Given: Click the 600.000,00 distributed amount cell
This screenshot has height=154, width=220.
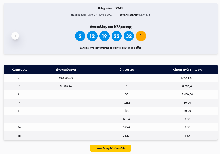Looking at the screenshot, I should coord(66,78).
